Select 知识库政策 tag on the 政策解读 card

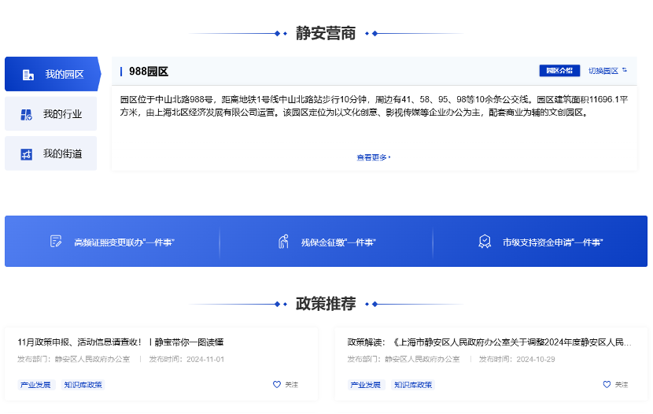click(413, 385)
